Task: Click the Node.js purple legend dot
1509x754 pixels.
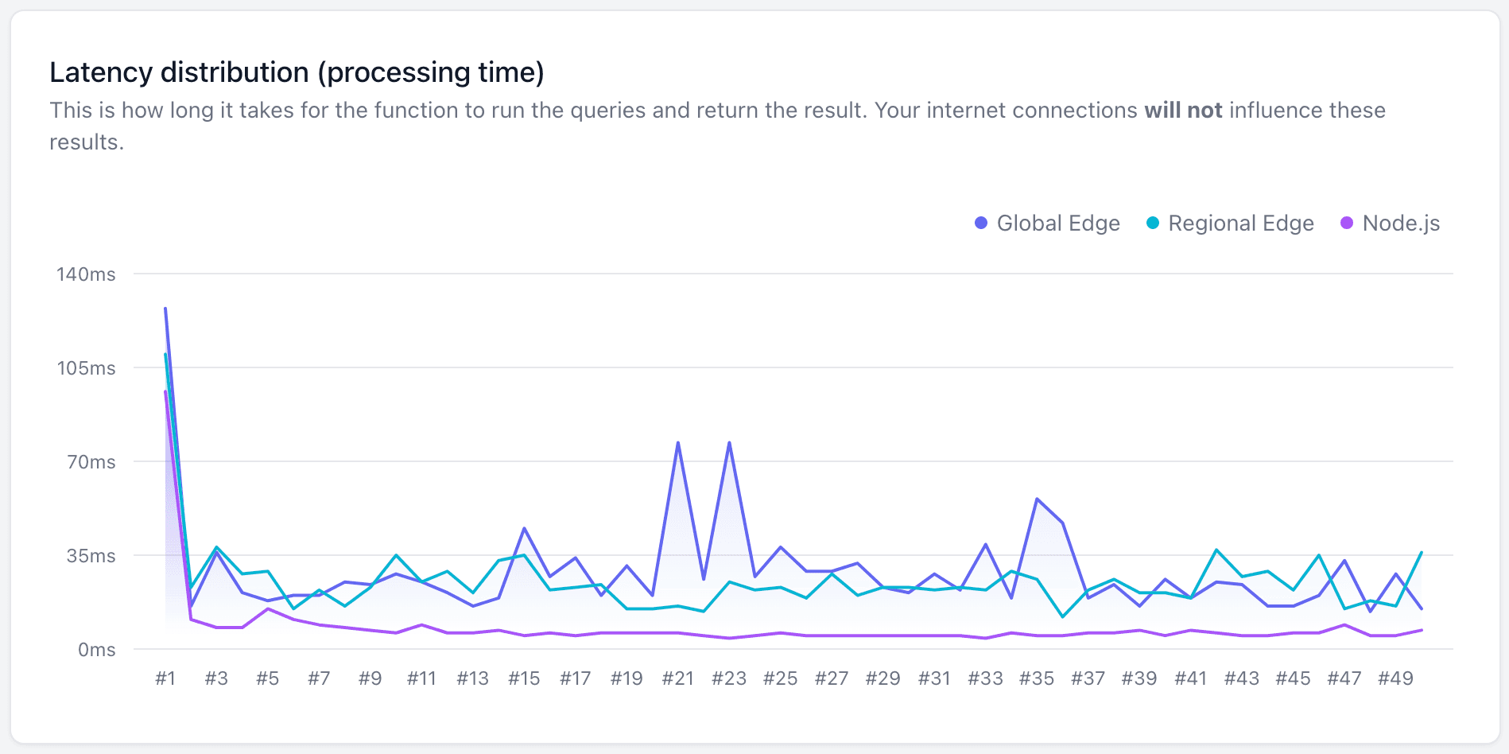Action: [1347, 223]
